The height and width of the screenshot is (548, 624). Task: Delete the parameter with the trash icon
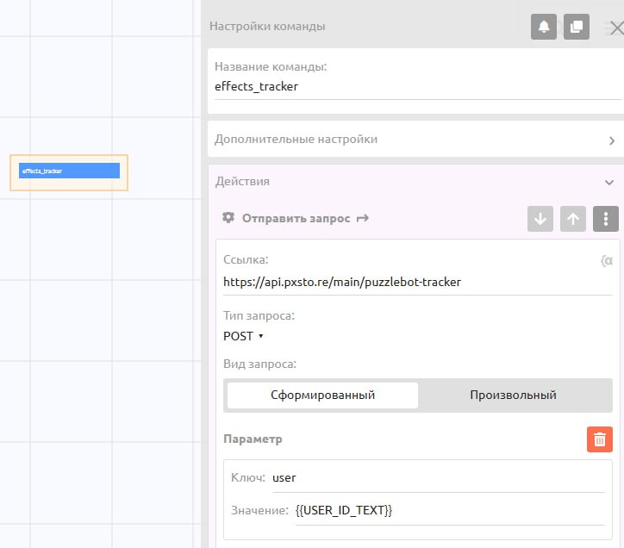(600, 439)
